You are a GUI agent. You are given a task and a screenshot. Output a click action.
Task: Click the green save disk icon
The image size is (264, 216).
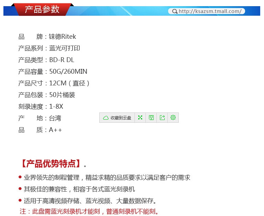151,118
